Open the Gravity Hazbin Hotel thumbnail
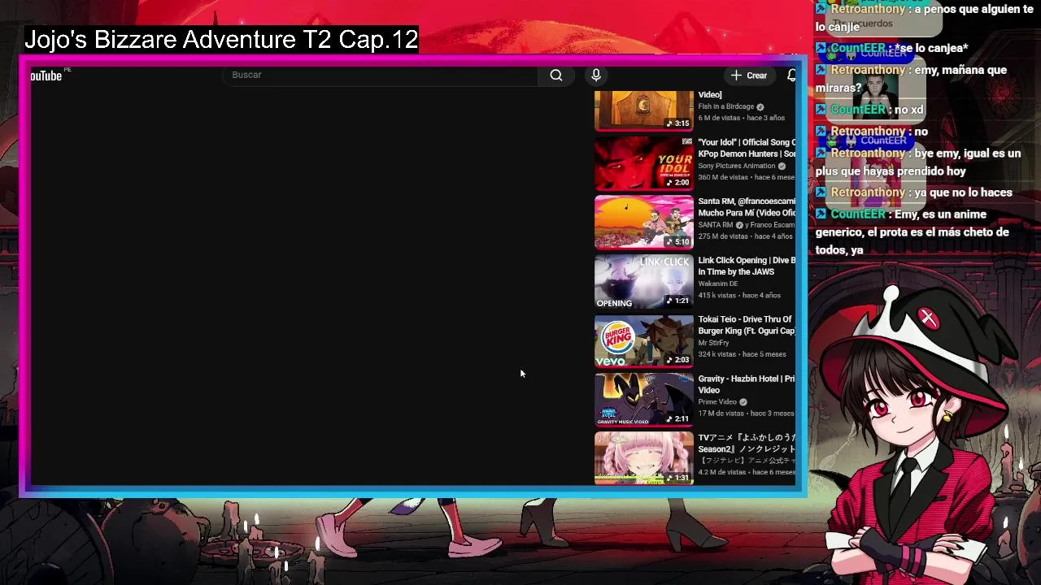The width and height of the screenshot is (1041, 585). [643, 400]
